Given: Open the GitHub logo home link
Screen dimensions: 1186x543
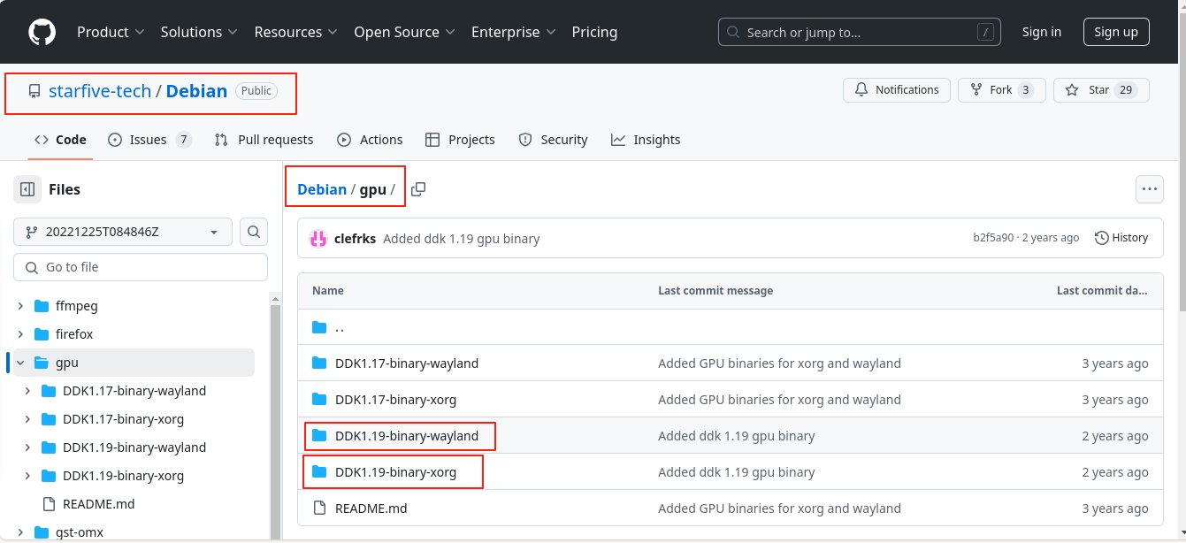Looking at the screenshot, I should click(42, 32).
